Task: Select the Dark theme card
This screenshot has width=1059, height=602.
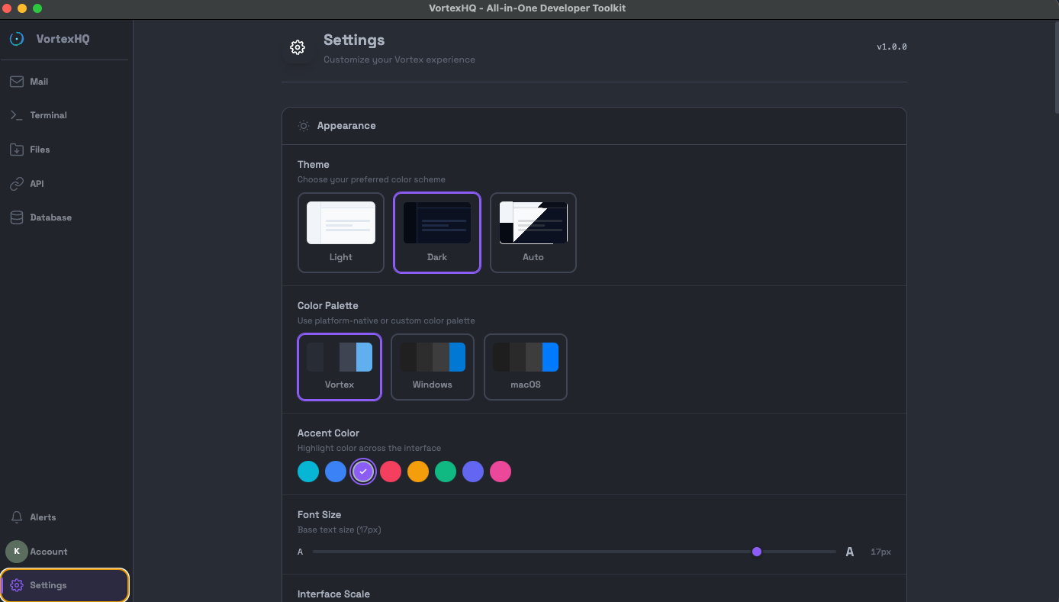Action: tap(436, 233)
